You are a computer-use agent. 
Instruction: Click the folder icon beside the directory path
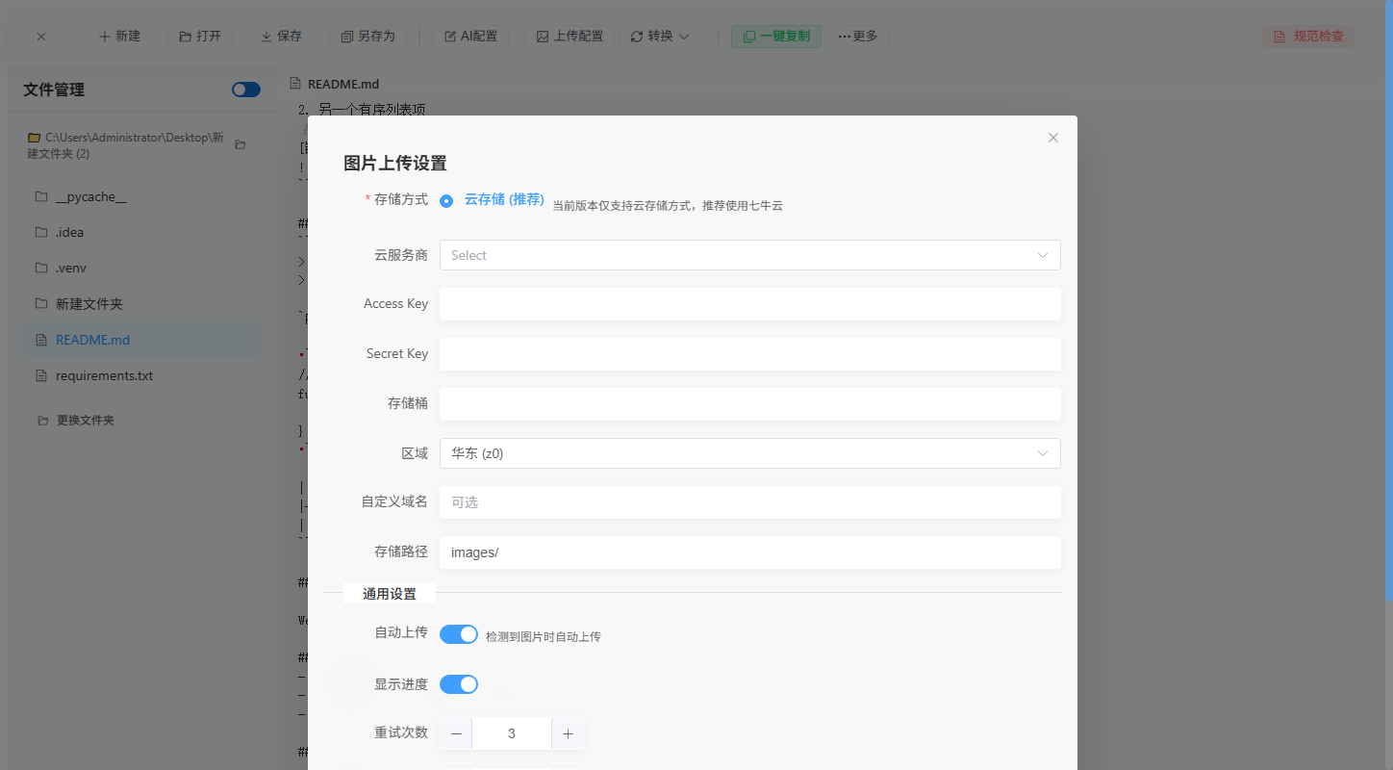point(241,145)
